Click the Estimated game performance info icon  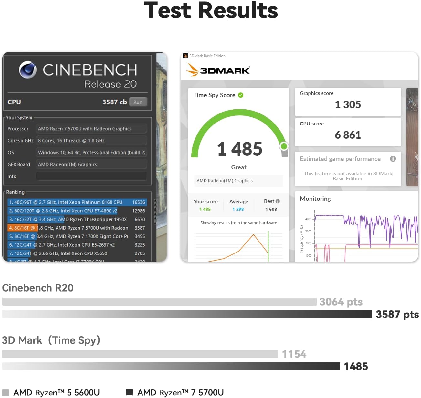pos(393,159)
